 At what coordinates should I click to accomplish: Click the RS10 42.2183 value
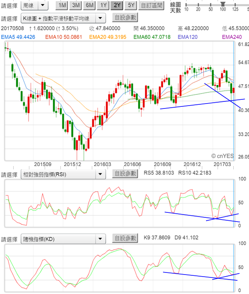tap(195, 173)
